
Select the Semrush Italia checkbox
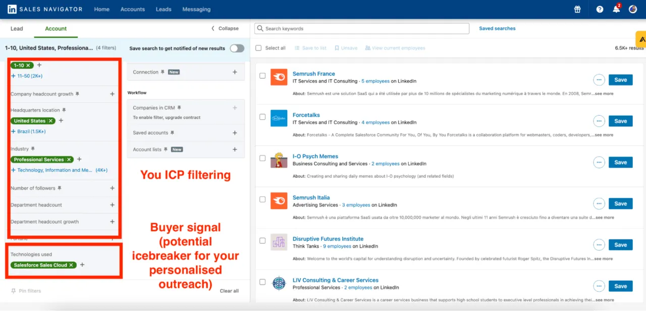pyautogui.click(x=262, y=199)
